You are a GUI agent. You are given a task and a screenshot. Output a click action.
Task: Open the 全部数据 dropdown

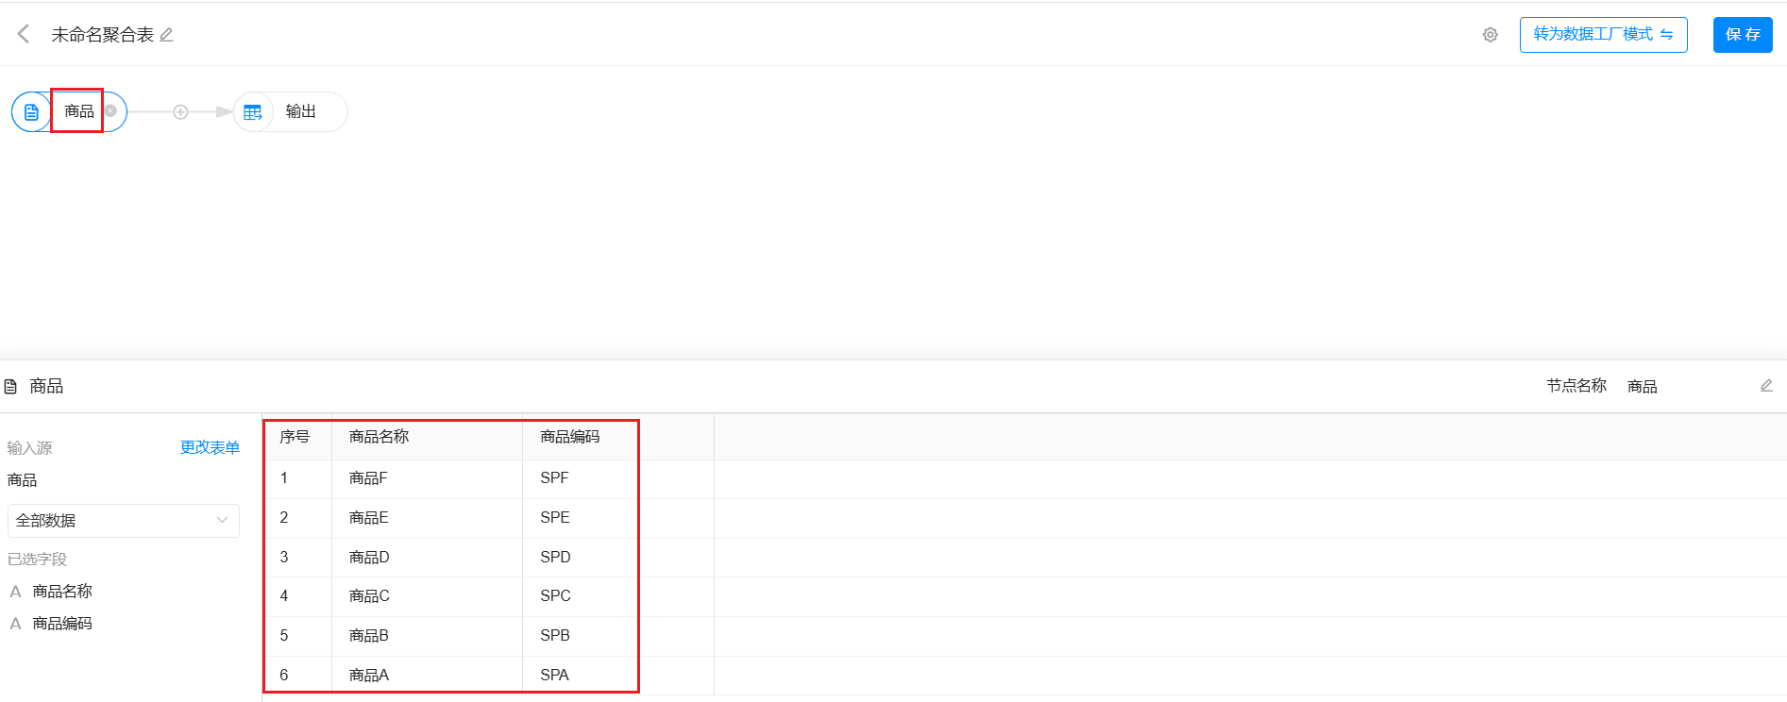(x=124, y=521)
